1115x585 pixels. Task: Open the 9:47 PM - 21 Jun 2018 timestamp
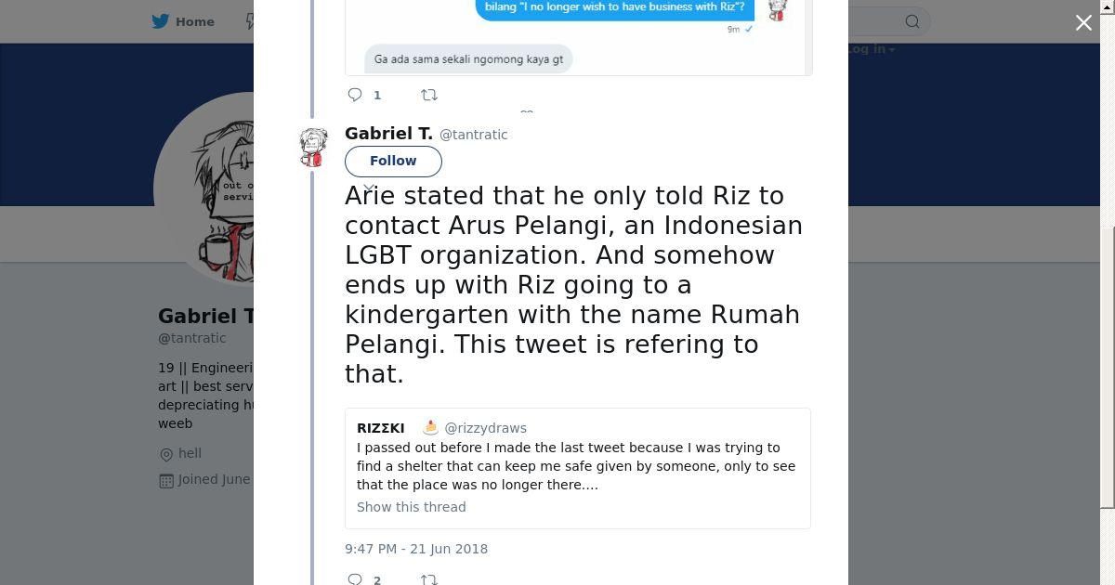pos(416,549)
